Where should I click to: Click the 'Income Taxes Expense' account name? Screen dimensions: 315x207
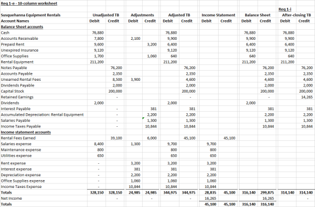[21, 187]
